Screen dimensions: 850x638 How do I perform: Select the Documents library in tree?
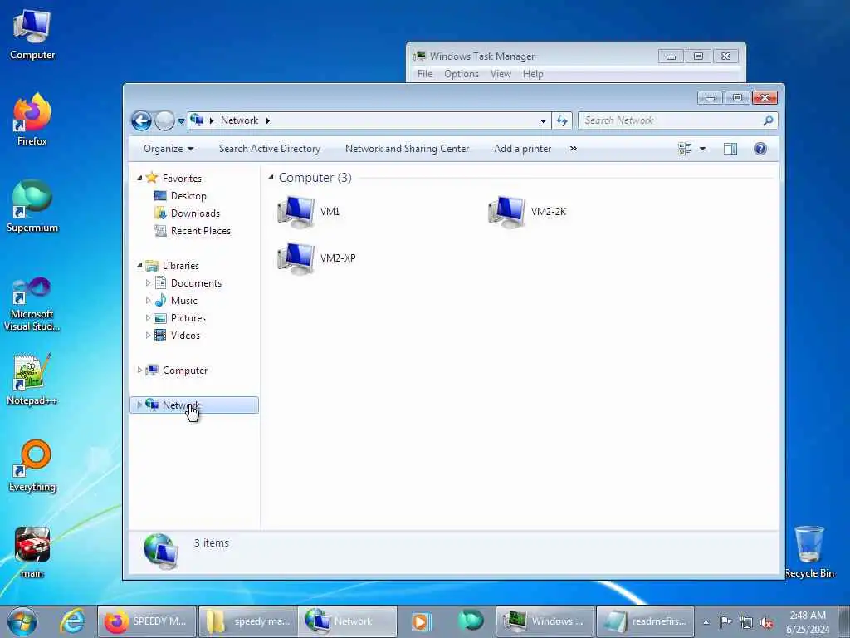click(196, 283)
